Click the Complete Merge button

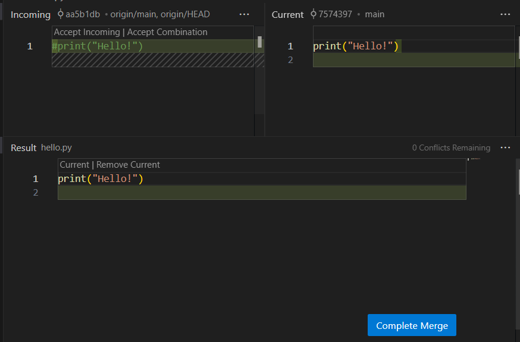[412, 325]
